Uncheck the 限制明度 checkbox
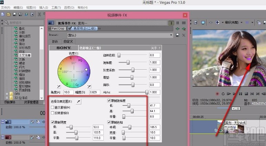The height and width of the screenshot is (146, 266). 52,122
